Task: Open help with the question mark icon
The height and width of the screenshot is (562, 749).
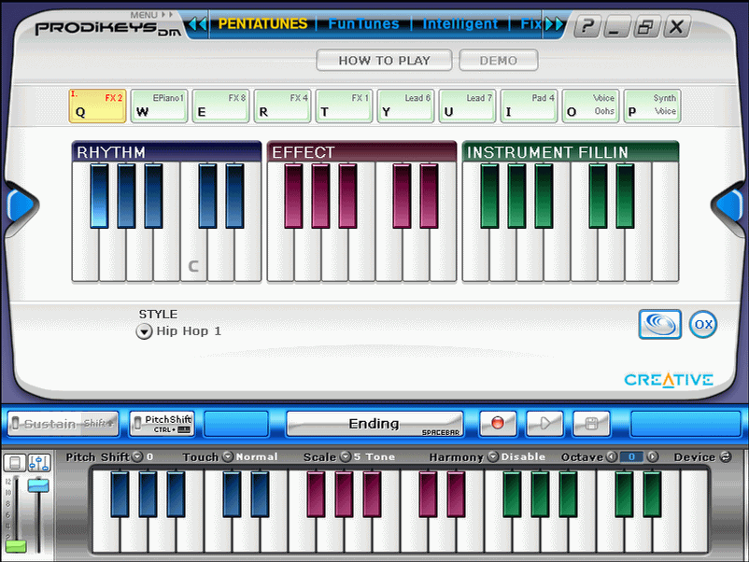Action: (587, 26)
